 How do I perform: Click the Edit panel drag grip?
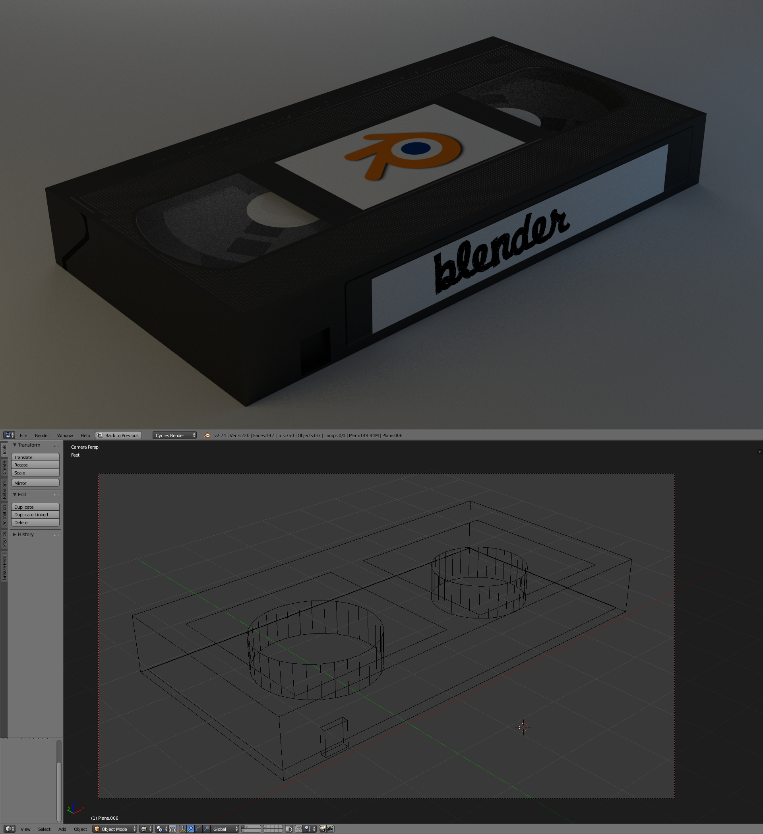[x=56, y=495]
